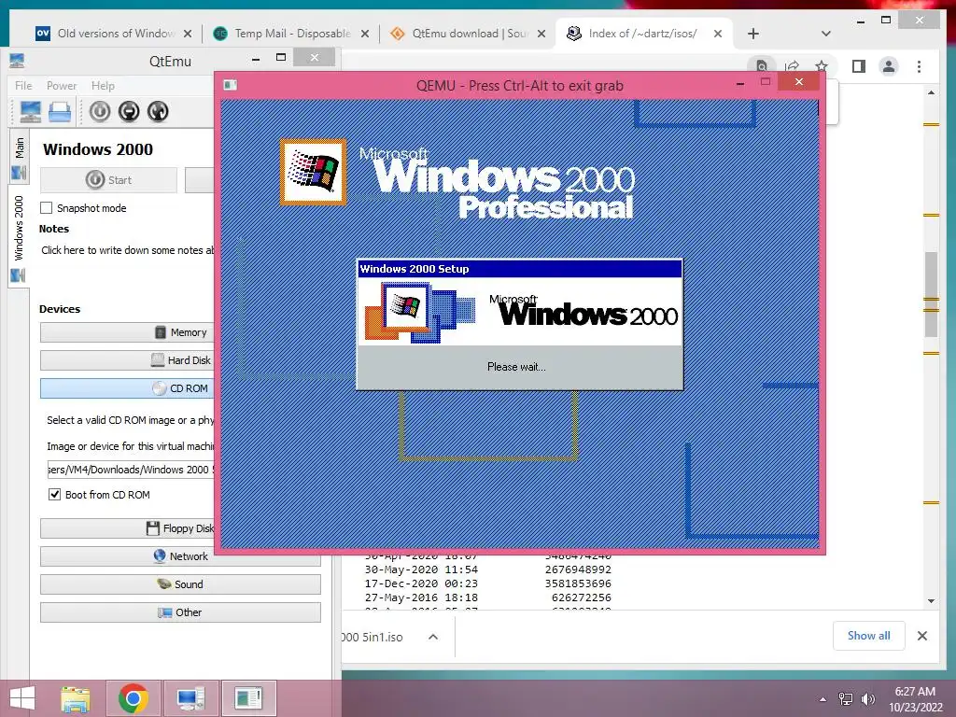Image resolution: width=956 pixels, height=717 pixels.
Task: Click scrollbar down arrow in Chrome
Action: click(931, 601)
